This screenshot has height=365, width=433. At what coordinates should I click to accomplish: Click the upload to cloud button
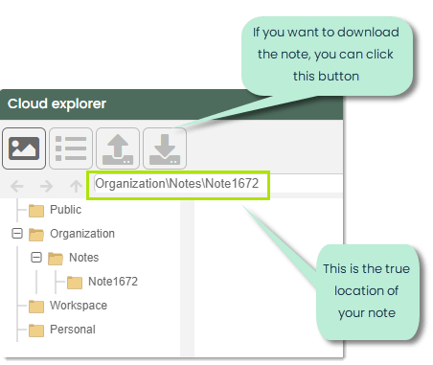[118, 148]
